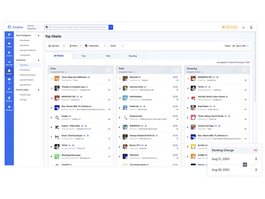Click the download icon in top bar

click(x=243, y=27)
